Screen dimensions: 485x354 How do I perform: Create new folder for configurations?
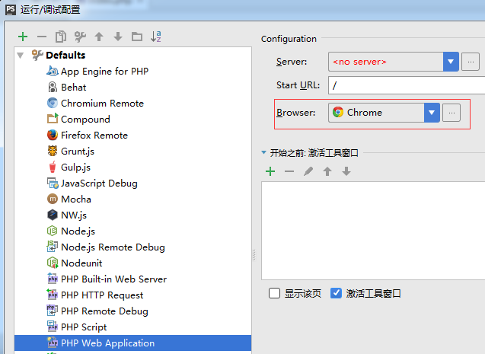pyautogui.click(x=137, y=37)
